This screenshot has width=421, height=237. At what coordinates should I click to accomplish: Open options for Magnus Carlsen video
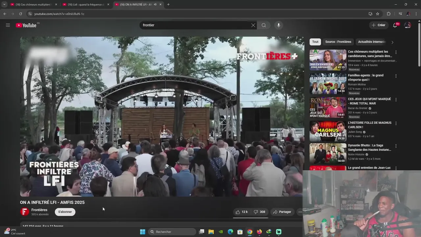pos(396,123)
